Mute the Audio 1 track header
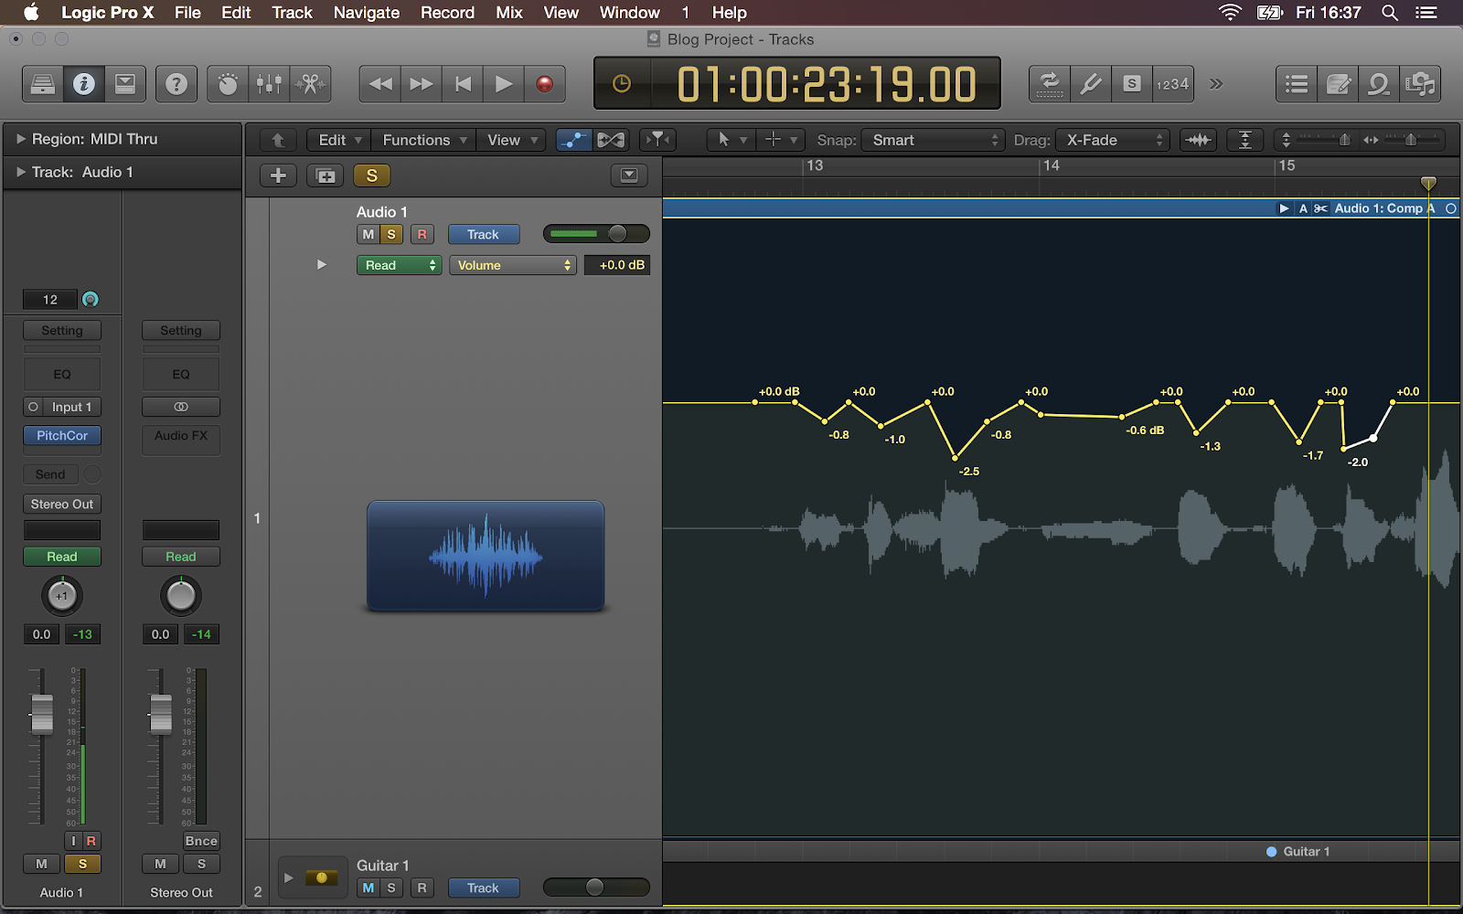1463x914 pixels. click(x=368, y=234)
